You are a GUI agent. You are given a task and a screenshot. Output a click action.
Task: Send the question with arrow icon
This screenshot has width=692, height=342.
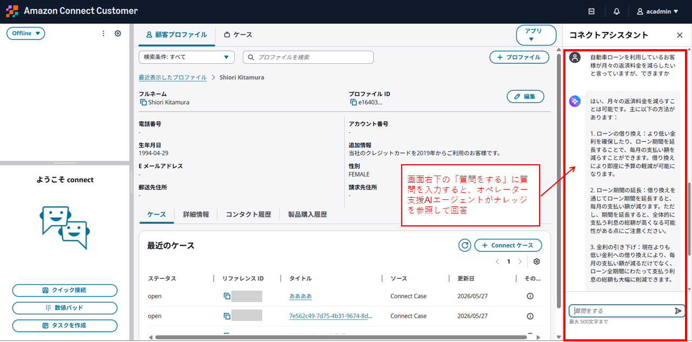click(x=678, y=311)
